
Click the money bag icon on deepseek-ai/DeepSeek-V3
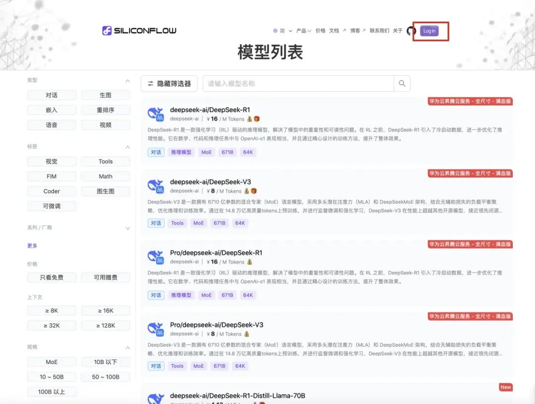tap(246, 191)
